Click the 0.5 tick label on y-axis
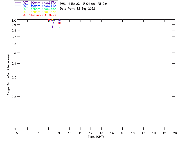 14,53
